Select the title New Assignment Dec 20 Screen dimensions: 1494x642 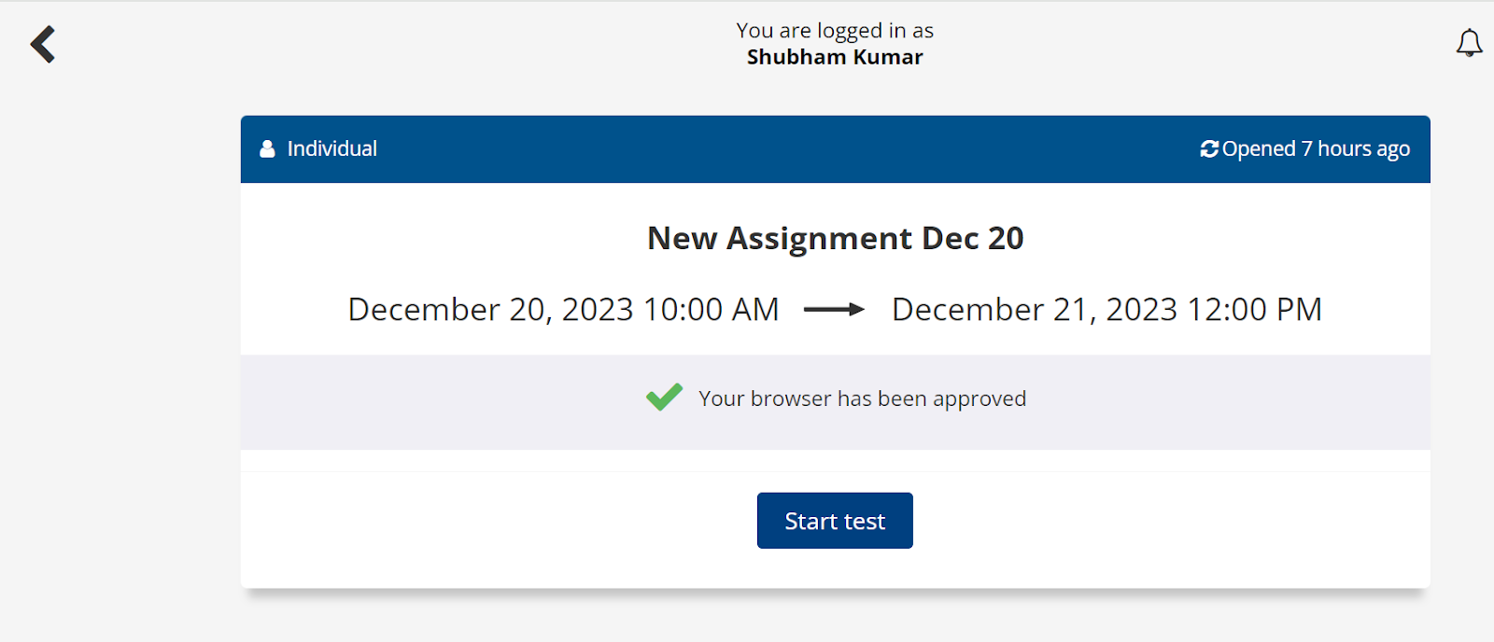coord(834,238)
